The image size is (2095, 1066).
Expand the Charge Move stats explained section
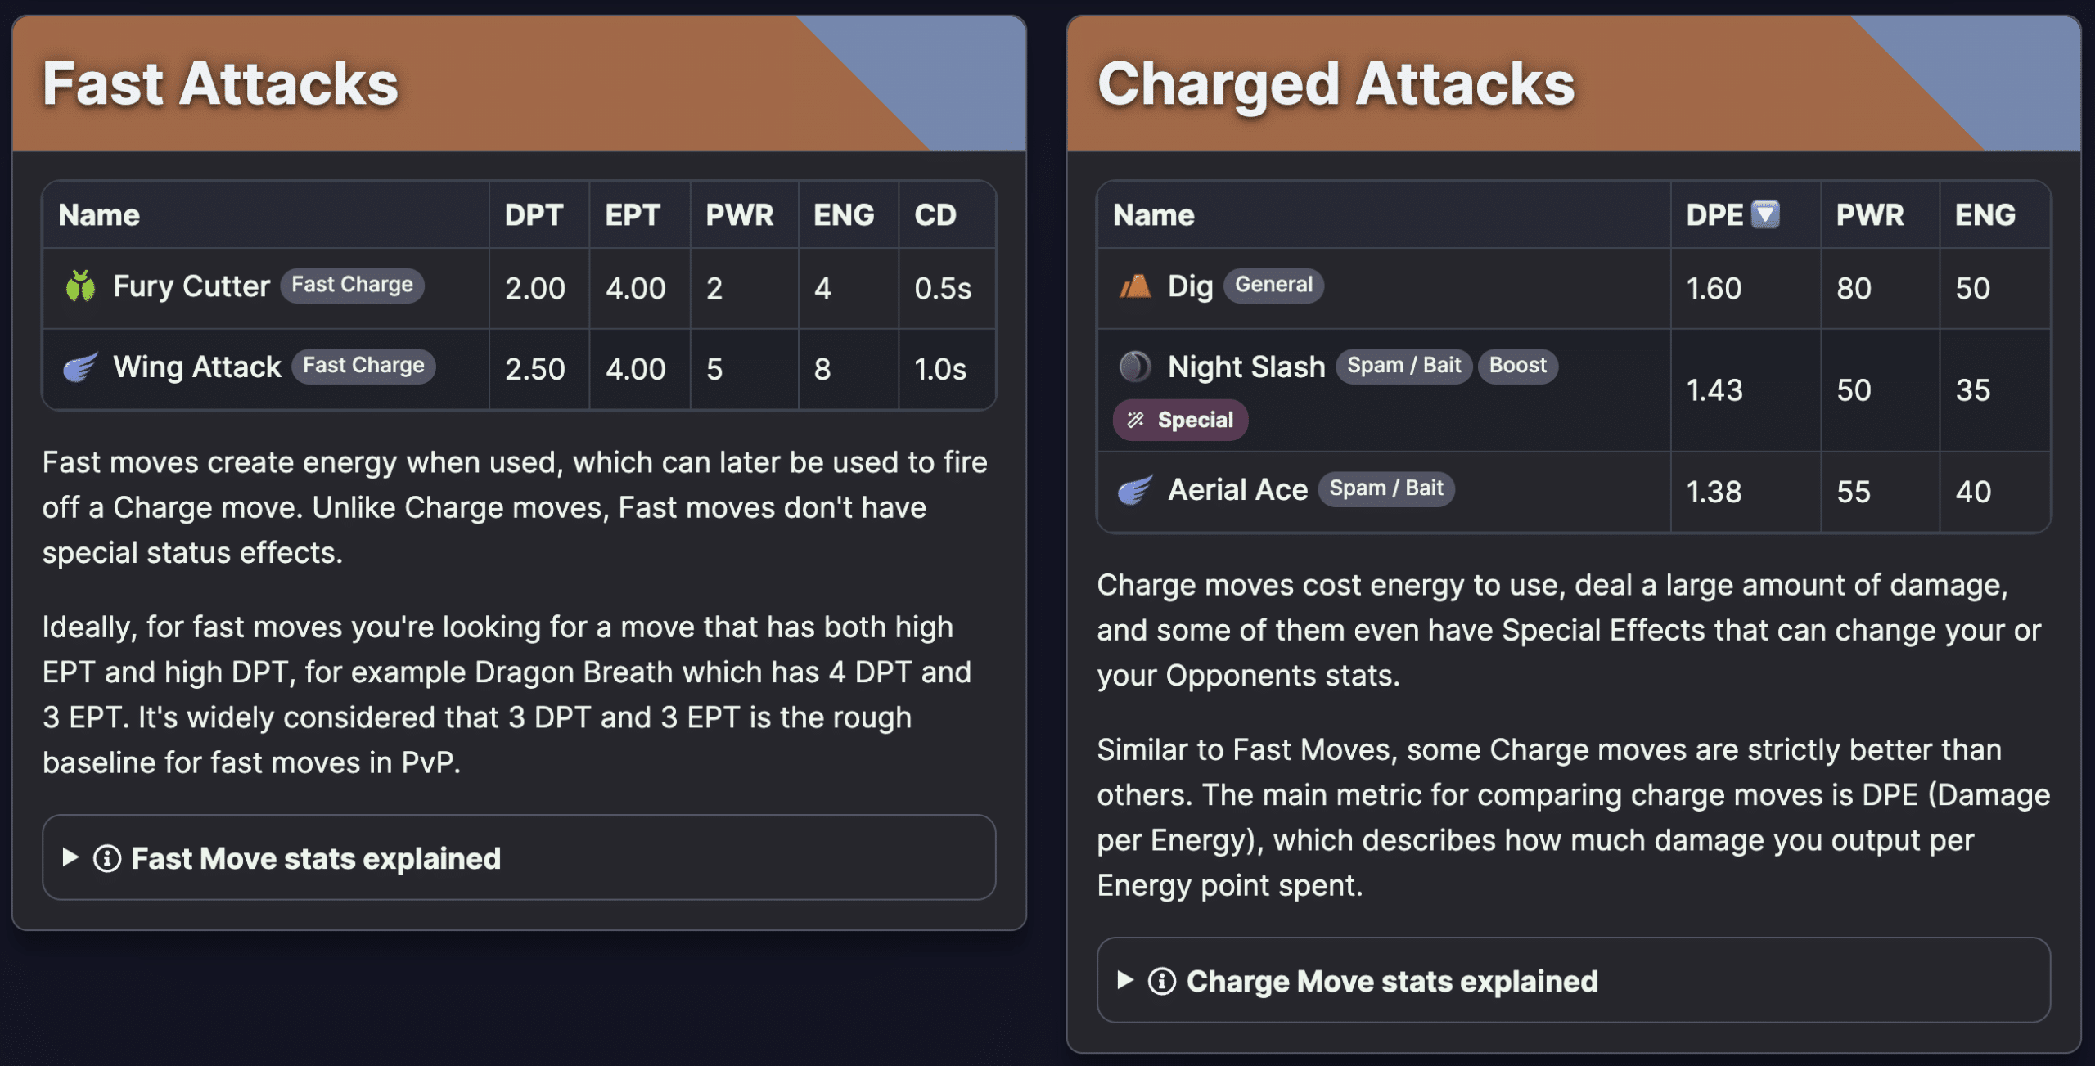pos(1391,981)
